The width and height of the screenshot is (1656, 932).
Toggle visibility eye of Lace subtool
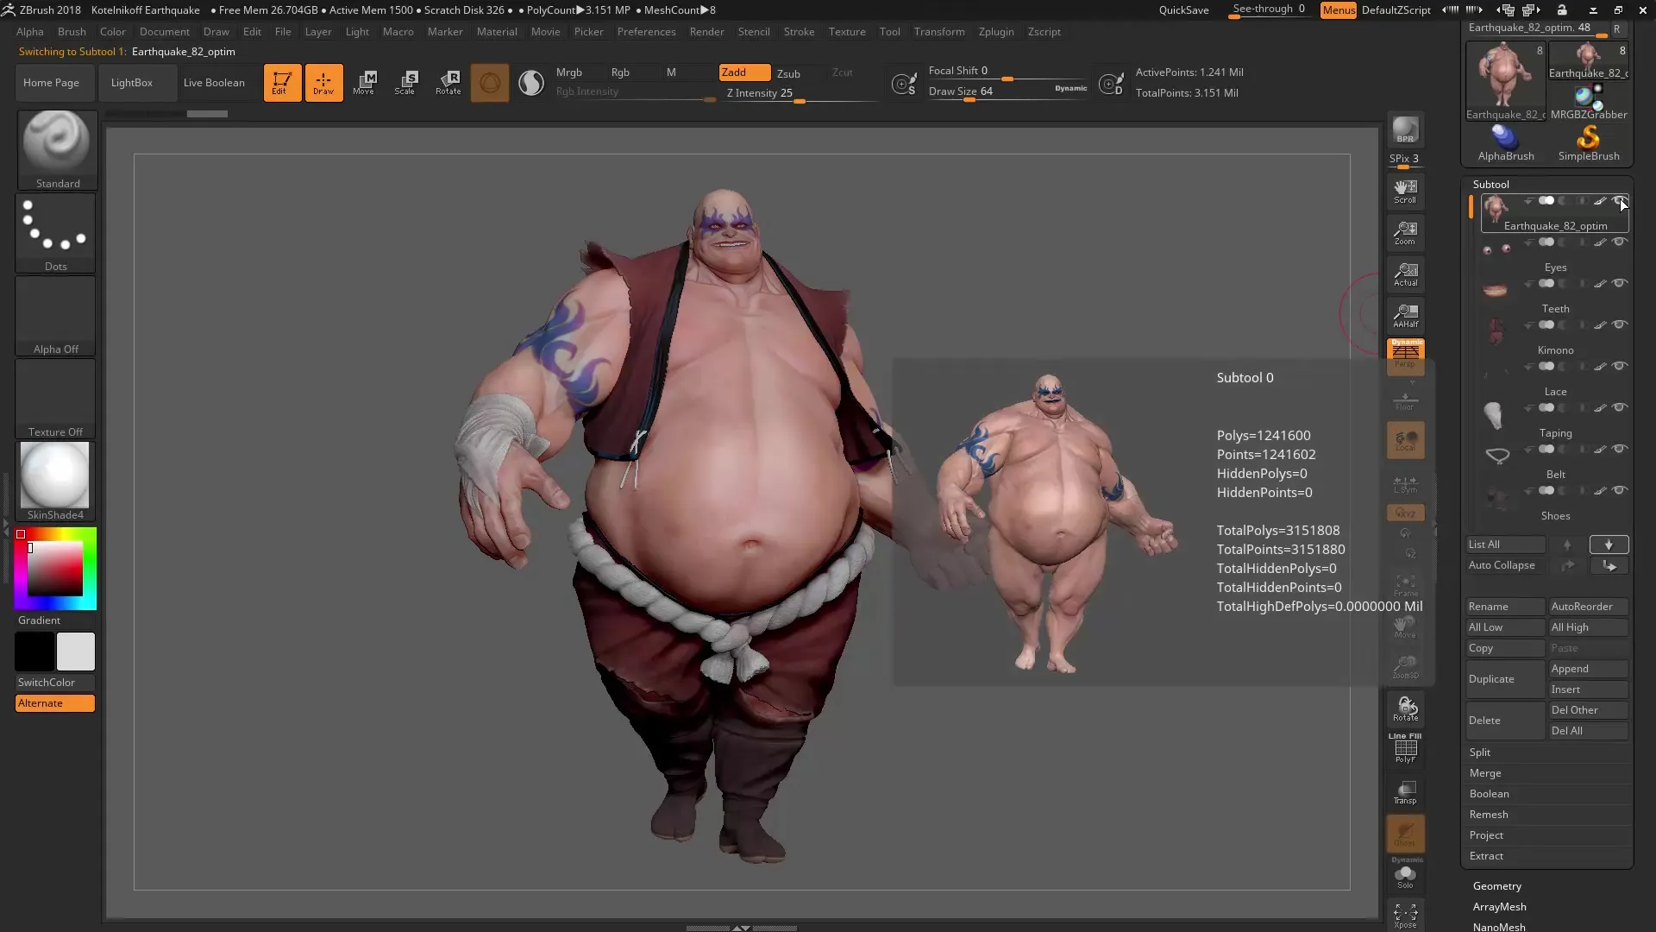(x=1620, y=366)
